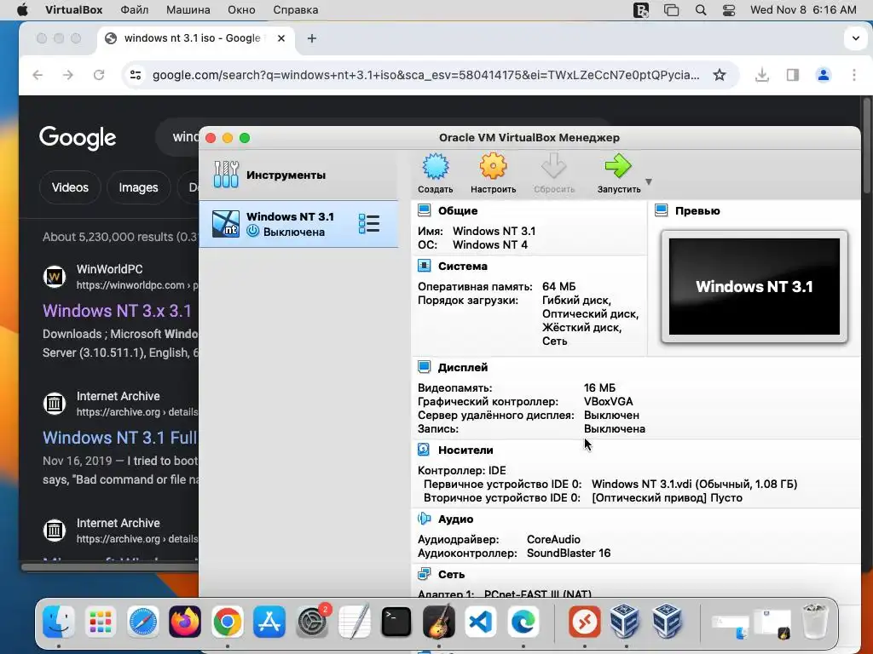This screenshot has height=654, width=873.
Task: Collapse the Аудио section header
Action: [455, 519]
